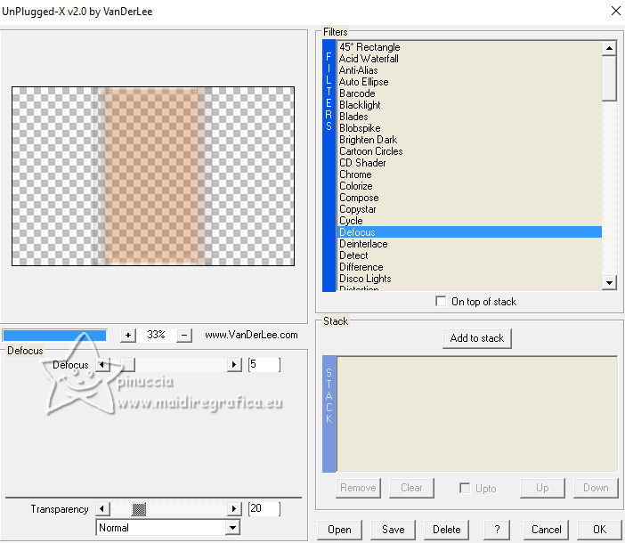Select the Compose filter
Viewport: 625px width, 543px height.
469,198
